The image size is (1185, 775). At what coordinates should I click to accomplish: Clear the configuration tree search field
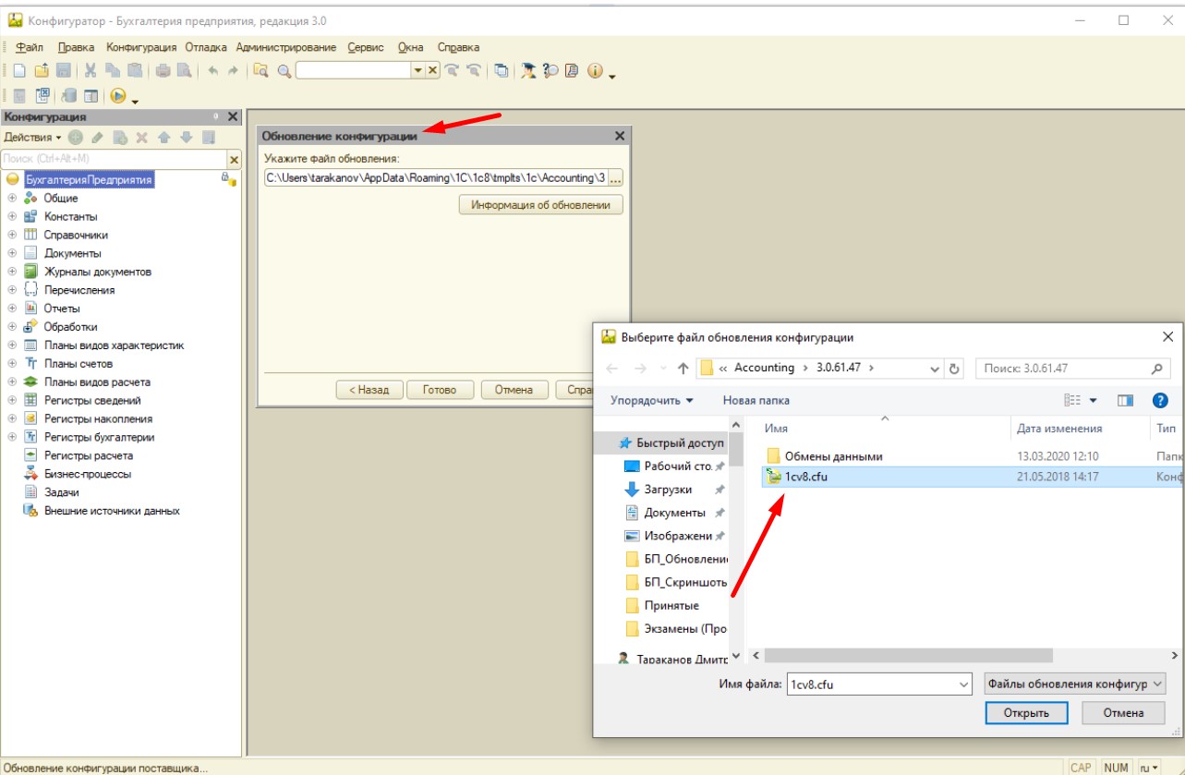(234, 159)
